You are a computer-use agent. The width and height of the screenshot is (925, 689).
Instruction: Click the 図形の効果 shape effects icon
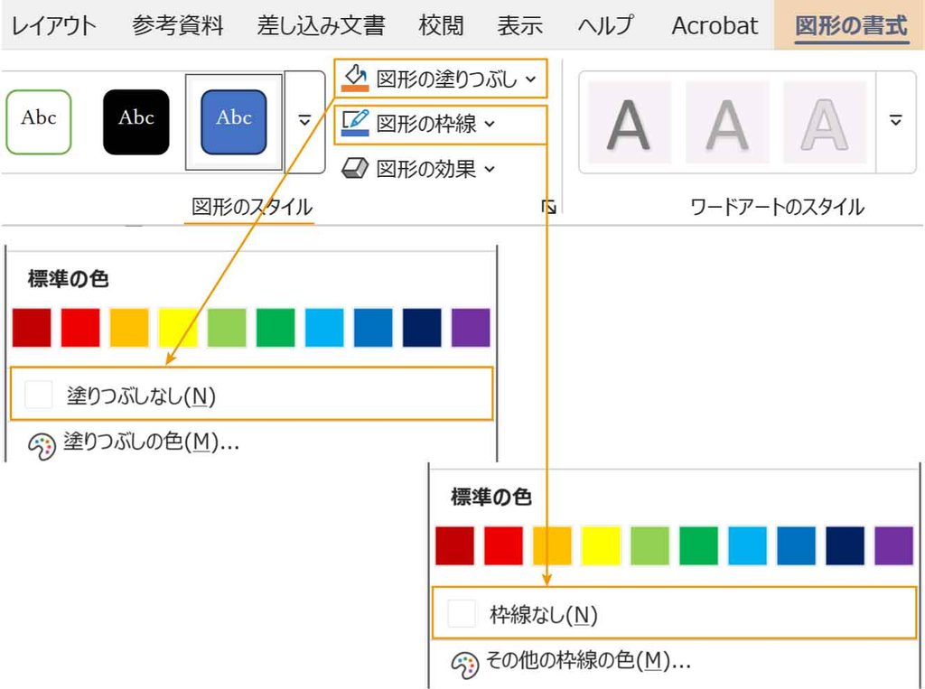coord(355,169)
